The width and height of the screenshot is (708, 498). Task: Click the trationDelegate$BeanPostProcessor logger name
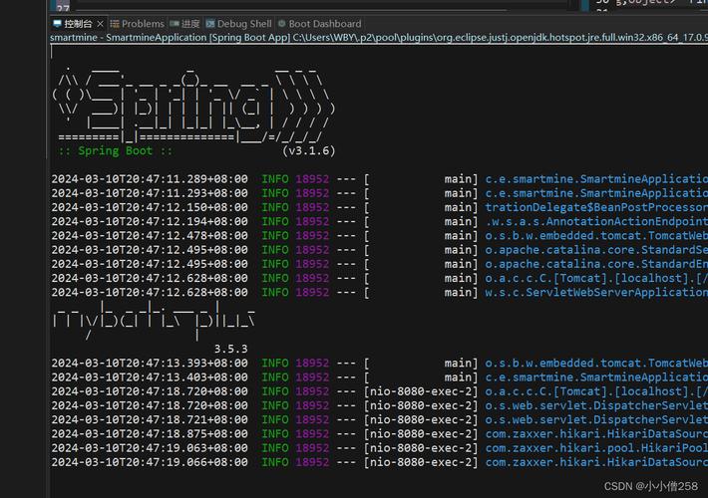596,207
